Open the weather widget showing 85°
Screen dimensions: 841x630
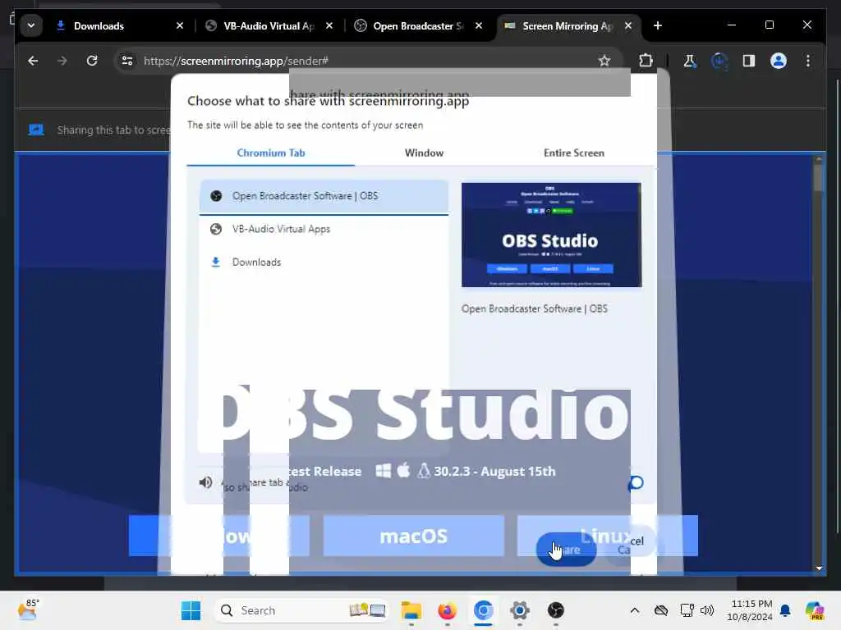[x=29, y=610]
